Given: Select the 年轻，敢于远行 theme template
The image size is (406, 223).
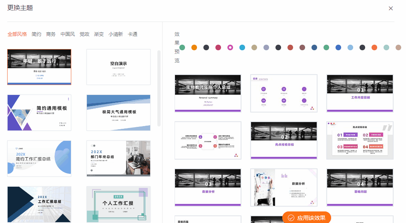Looking at the screenshot, I should point(39,67).
